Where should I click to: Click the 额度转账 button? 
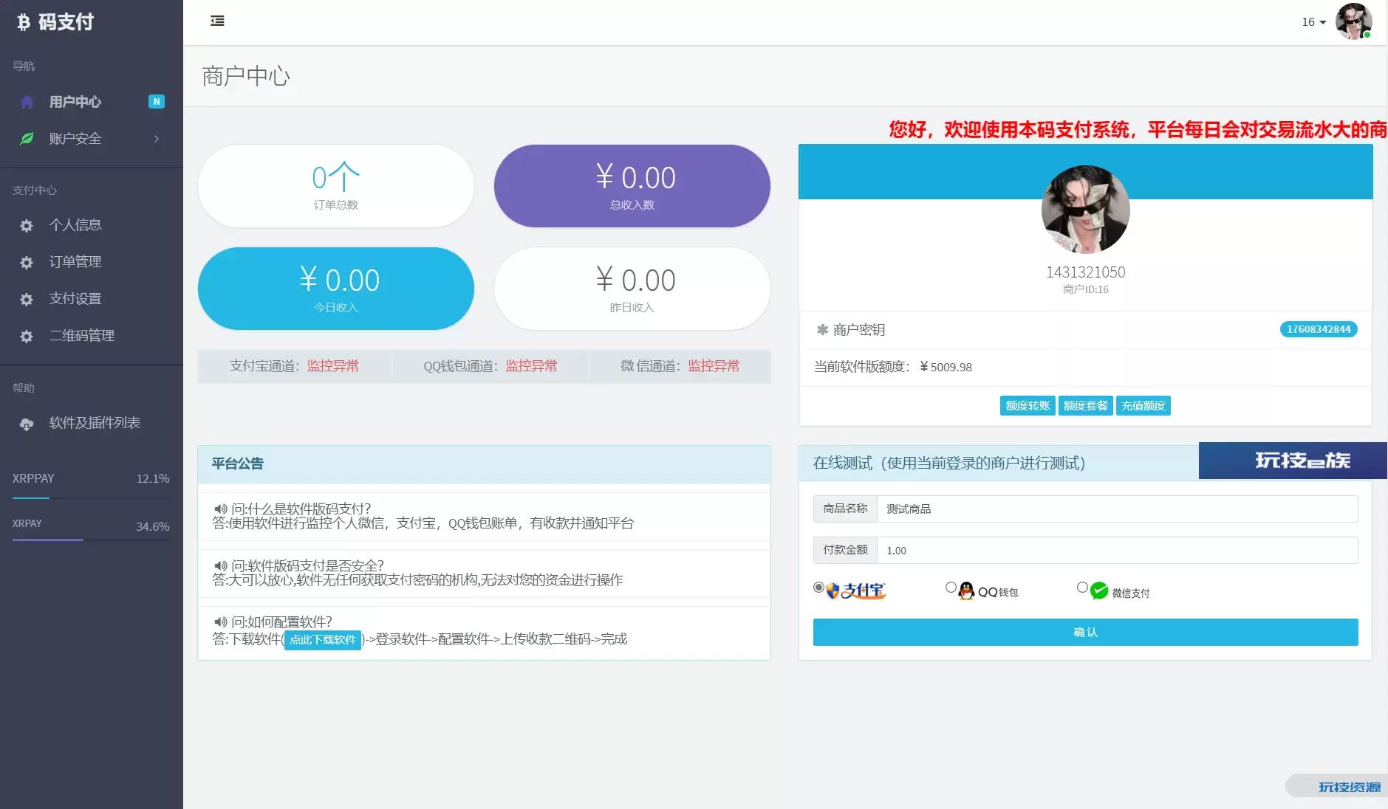point(1028,406)
